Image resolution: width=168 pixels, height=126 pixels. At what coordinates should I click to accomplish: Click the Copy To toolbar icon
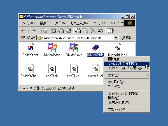[x=85, y=31]
